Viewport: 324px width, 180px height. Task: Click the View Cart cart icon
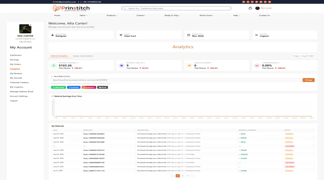[121, 35]
